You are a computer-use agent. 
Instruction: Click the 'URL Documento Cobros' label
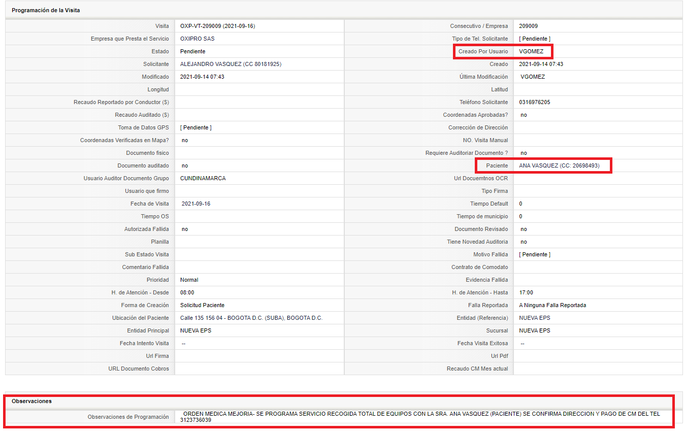(x=139, y=369)
